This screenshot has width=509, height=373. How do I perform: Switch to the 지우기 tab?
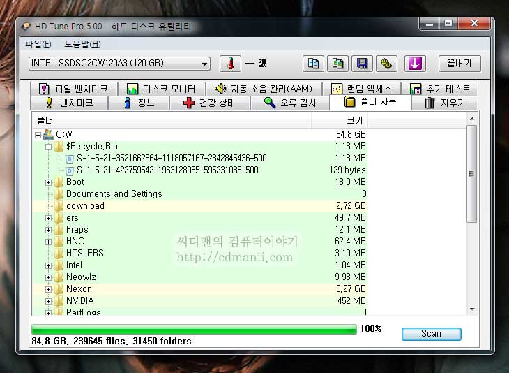[444, 103]
